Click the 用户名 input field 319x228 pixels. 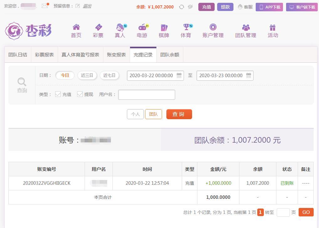click(146, 94)
